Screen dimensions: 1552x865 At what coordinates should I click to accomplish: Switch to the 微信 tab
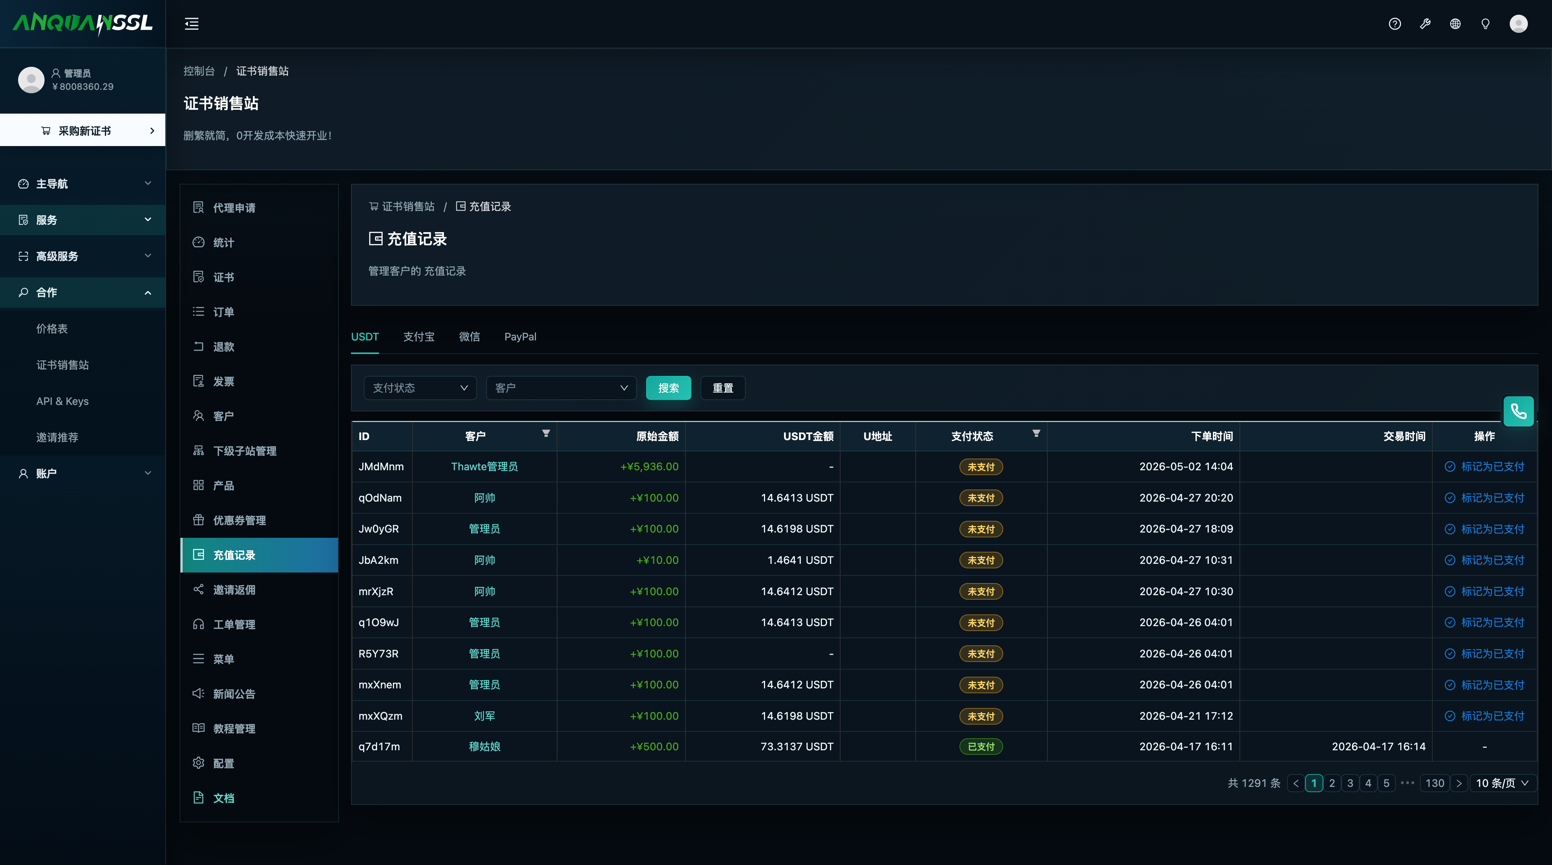469,337
